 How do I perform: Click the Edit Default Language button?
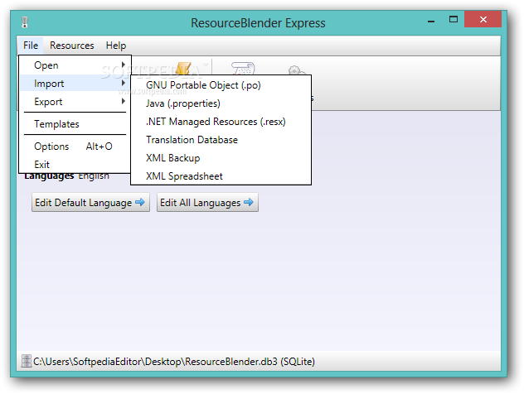click(x=90, y=202)
